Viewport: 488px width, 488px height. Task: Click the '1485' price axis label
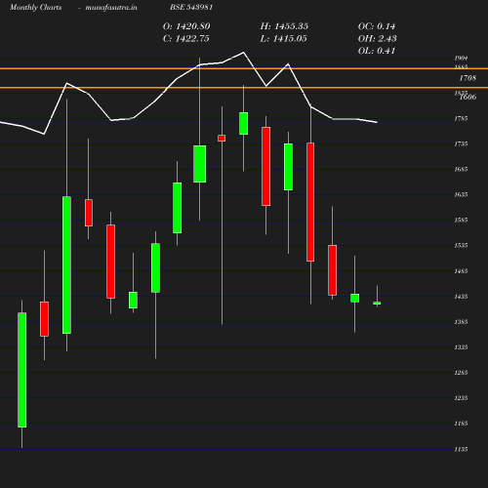(x=461, y=271)
